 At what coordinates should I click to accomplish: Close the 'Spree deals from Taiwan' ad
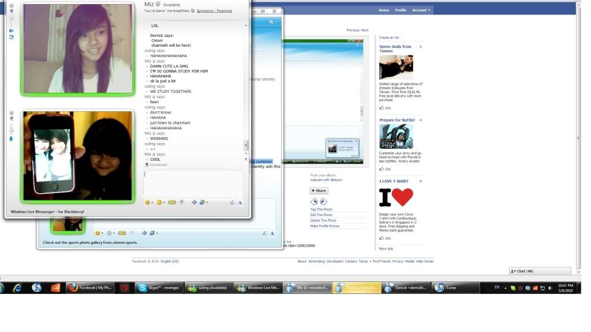coord(420,47)
